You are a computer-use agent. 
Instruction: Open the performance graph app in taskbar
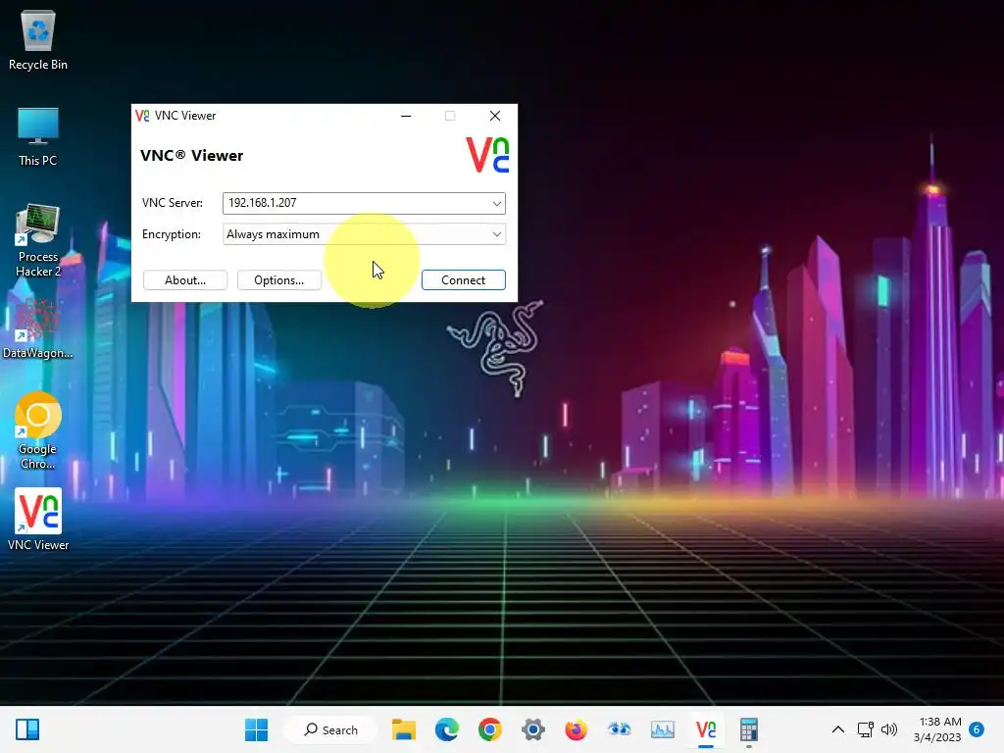click(x=663, y=729)
